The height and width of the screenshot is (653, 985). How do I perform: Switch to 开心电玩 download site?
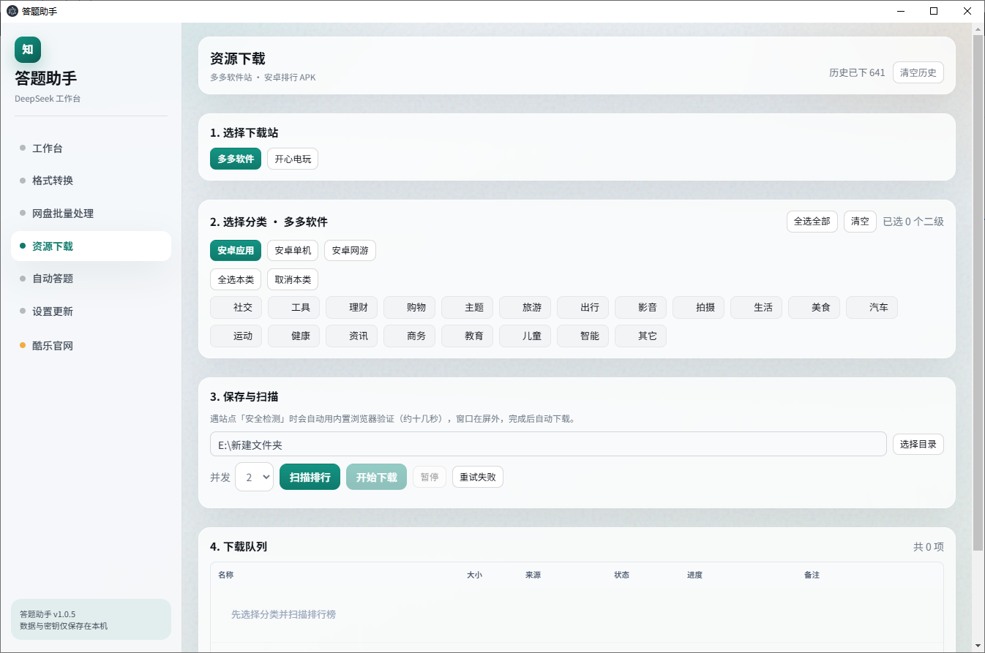(x=293, y=159)
